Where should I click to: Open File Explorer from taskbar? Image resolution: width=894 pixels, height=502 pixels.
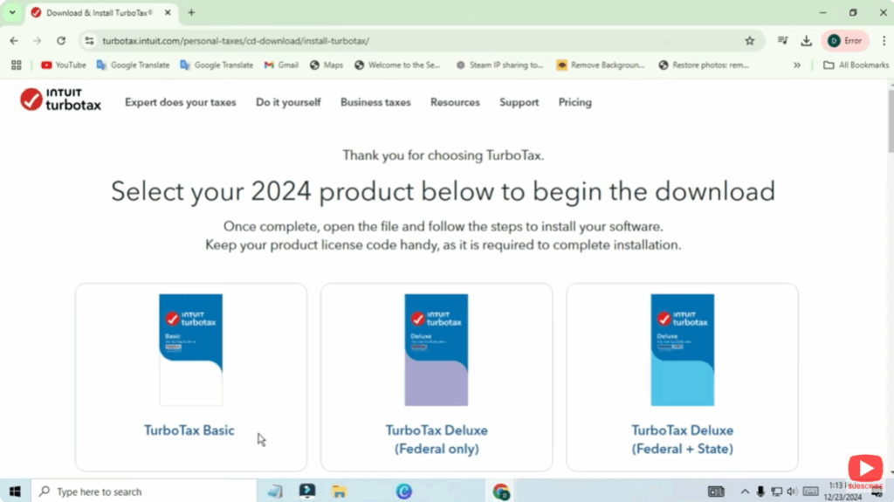[340, 492]
